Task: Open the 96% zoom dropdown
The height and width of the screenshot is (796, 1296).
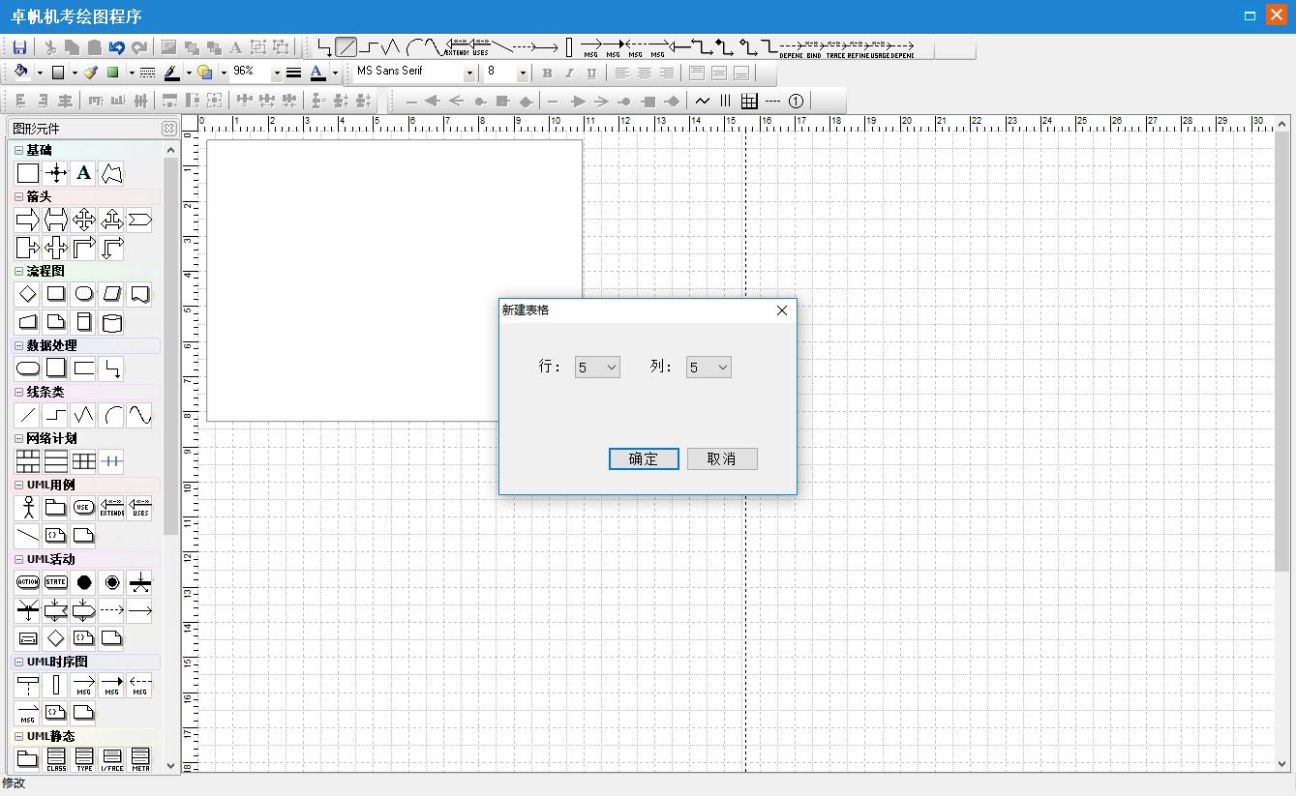Action: tap(277, 73)
